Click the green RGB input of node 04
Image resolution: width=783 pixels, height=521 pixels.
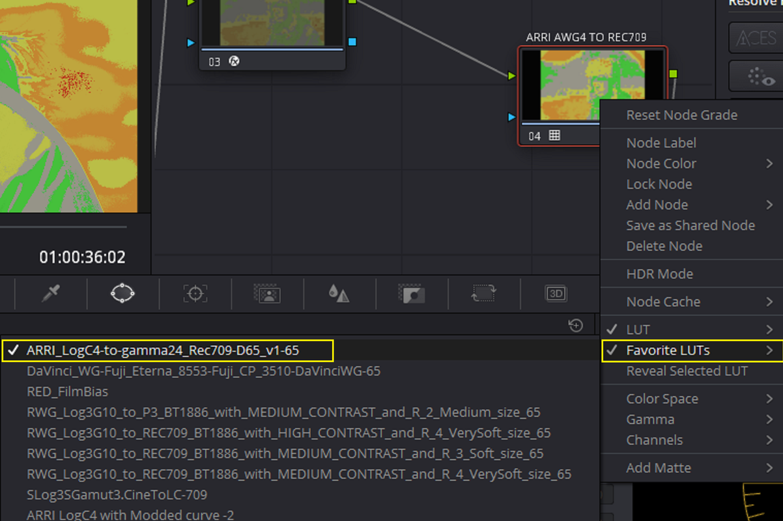tap(512, 76)
